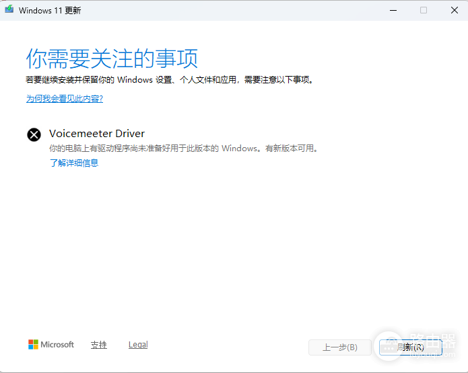Image resolution: width=468 pixels, height=373 pixels.
Task: Click the 上一步(B) button
Action: point(340,347)
